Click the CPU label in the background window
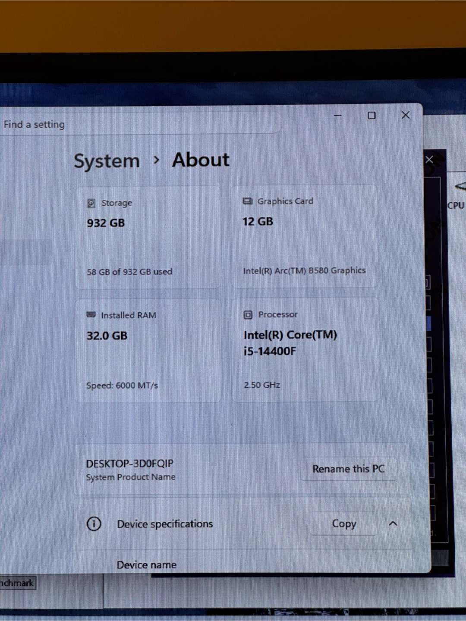Image resolution: width=466 pixels, height=621 pixels. 455,205
